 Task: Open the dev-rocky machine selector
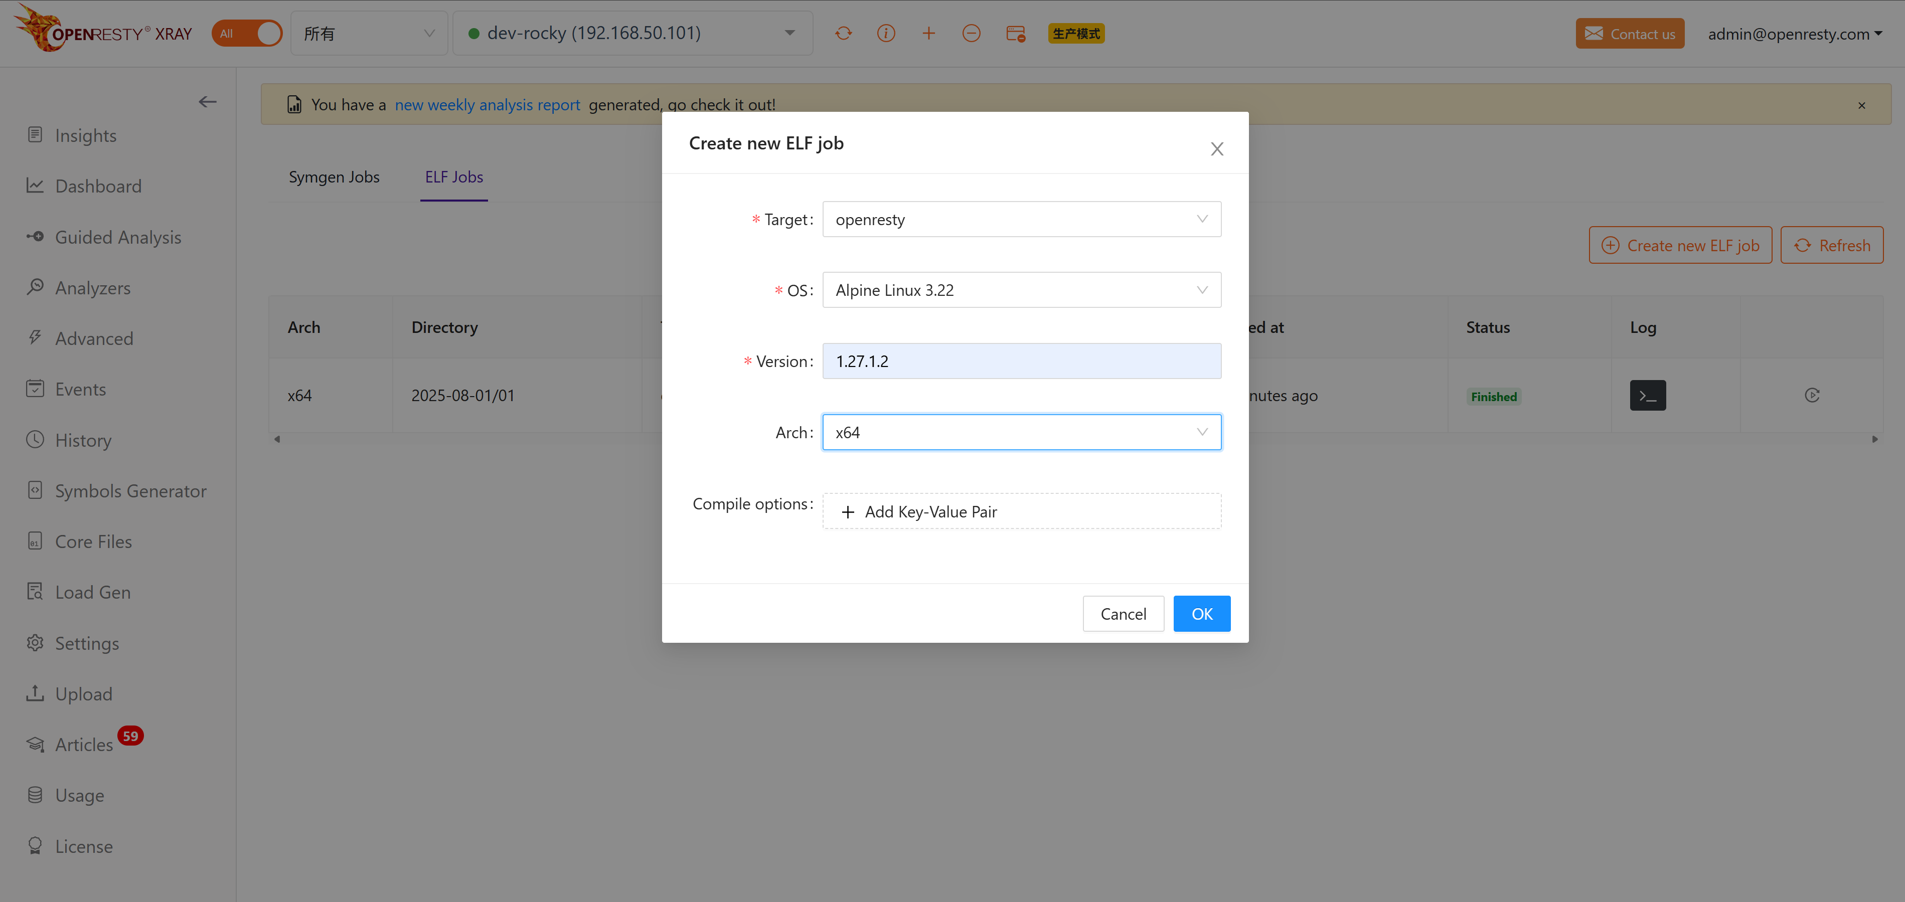coord(632,33)
